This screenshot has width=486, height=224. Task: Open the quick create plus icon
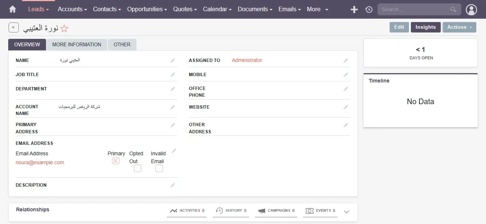coord(354,10)
